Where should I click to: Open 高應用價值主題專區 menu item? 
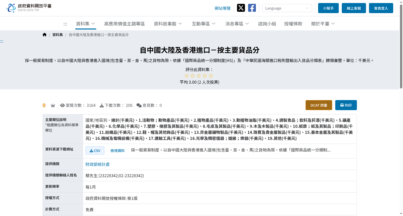pos(124,24)
